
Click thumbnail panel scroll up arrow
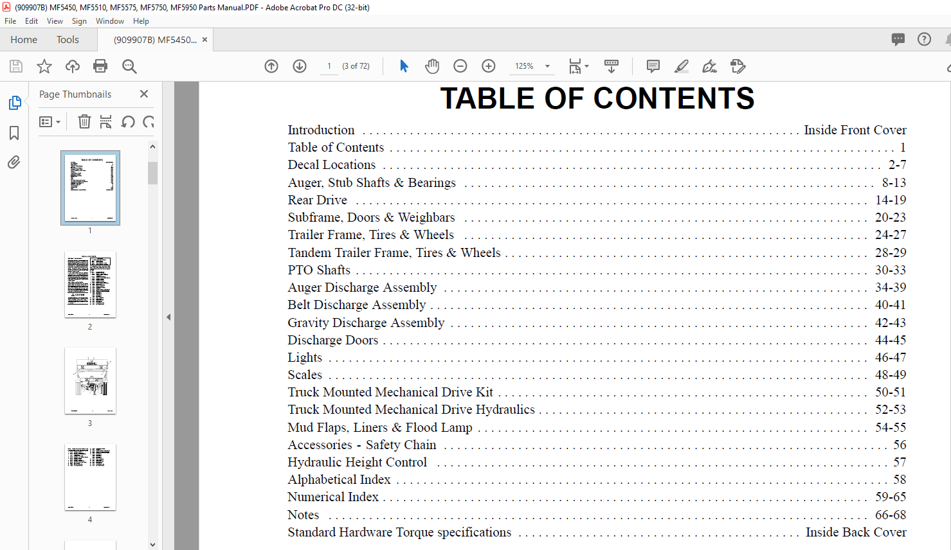click(152, 147)
